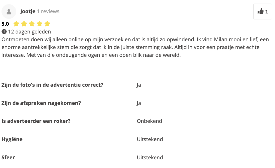The height and width of the screenshot is (168, 275).
Task: Click the "Onbekend" answer for roker
Action: click(x=150, y=121)
